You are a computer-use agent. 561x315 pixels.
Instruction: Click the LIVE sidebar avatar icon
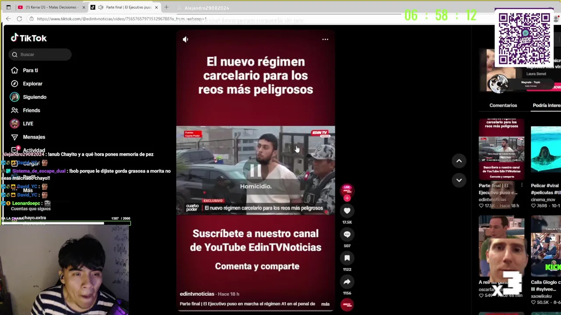pyautogui.click(x=14, y=124)
